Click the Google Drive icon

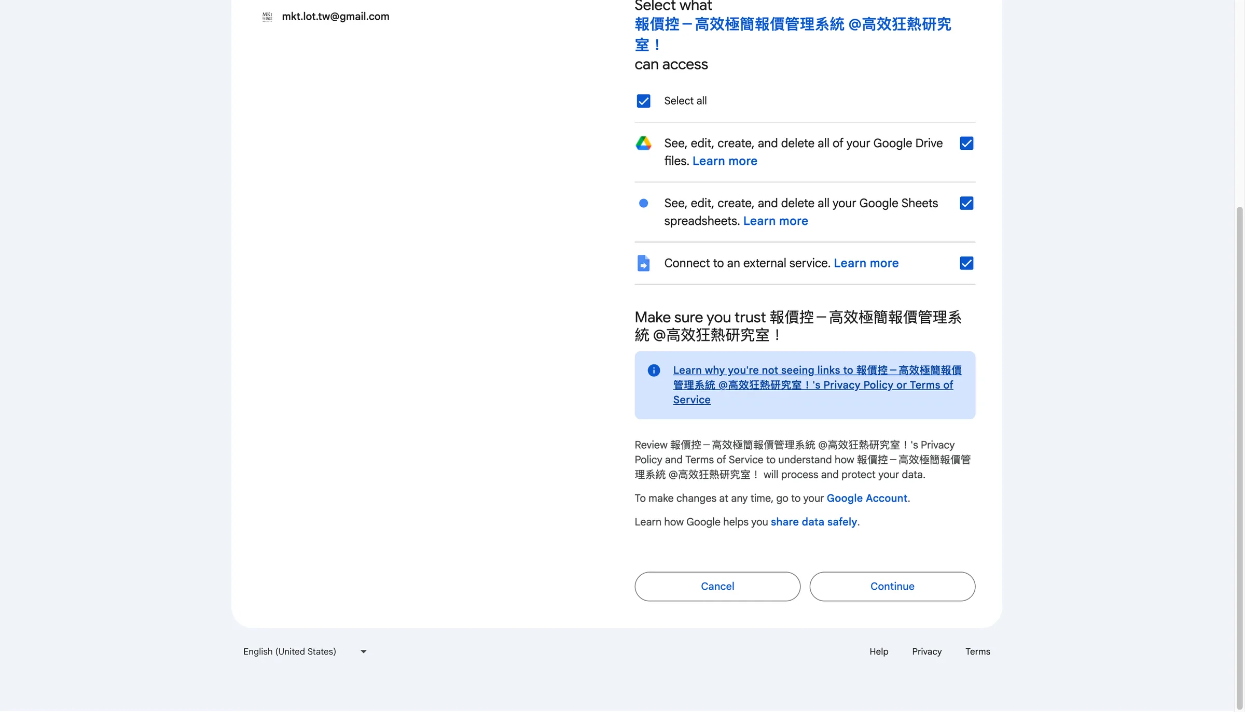pos(643,144)
